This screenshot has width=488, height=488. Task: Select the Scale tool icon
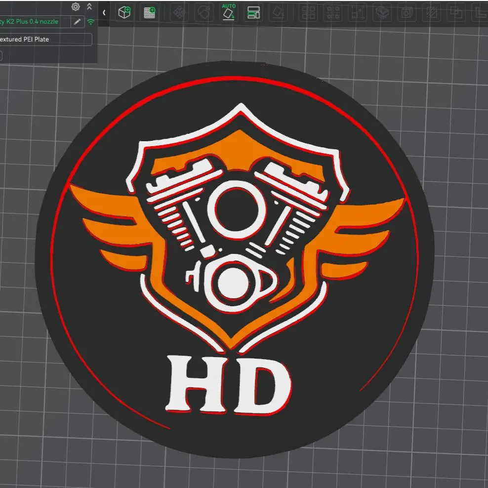[357, 13]
